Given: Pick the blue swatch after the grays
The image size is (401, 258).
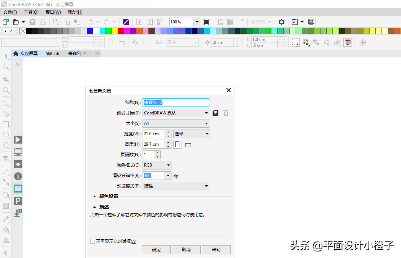Looking at the screenshot, I should (90, 31).
